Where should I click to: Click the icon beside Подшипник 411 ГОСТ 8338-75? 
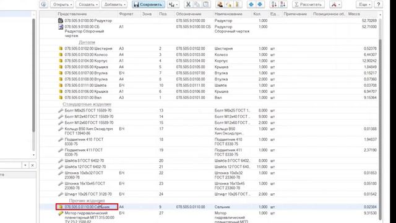point(61,150)
